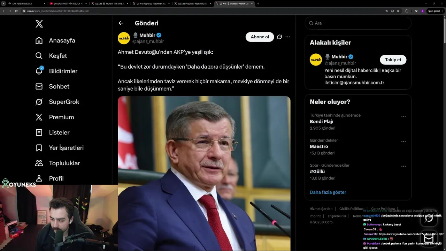Go back using the arrow beside Gönderi
Image resolution: width=446 pixels, height=251 pixels.
coord(121,23)
